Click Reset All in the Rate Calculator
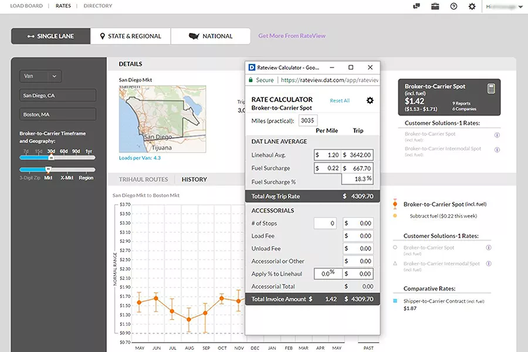Screen dimensions: 528x352 (x=340, y=100)
